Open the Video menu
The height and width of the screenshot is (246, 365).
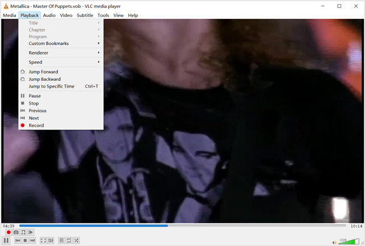point(66,15)
